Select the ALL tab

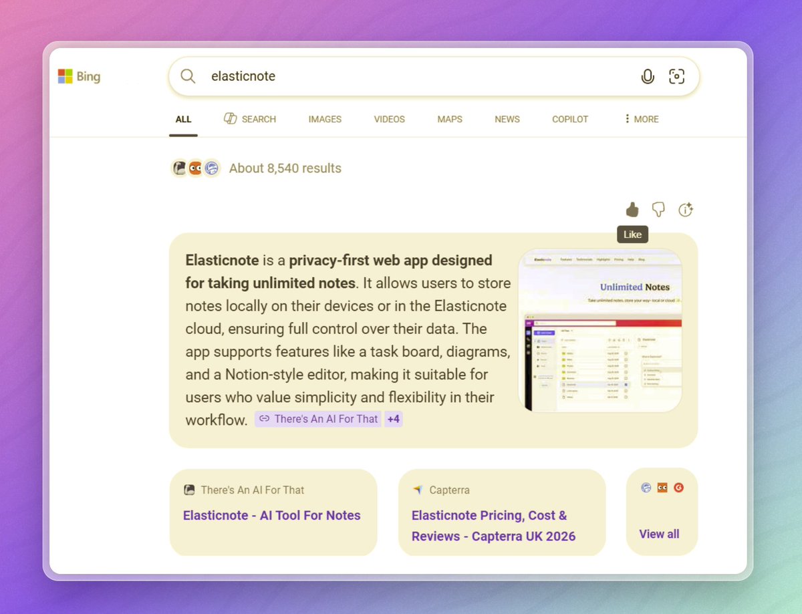coord(183,119)
